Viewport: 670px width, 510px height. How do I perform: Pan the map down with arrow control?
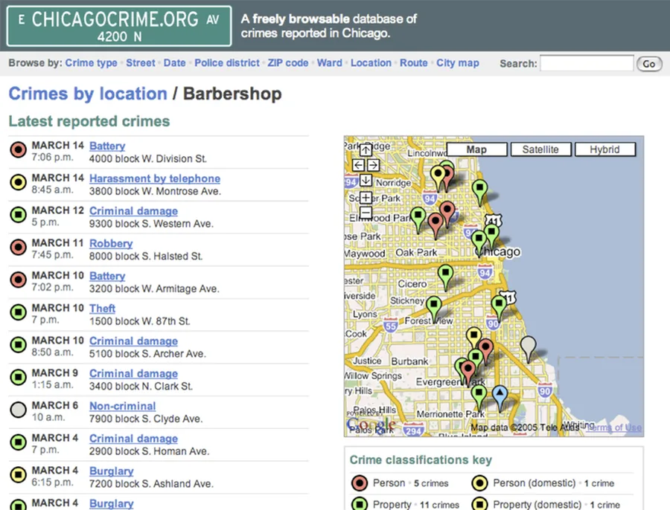366,180
